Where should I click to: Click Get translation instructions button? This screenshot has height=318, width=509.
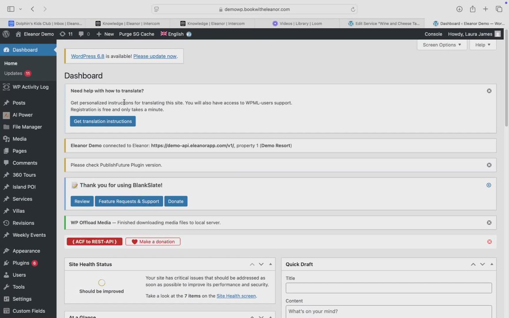pos(103,121)
